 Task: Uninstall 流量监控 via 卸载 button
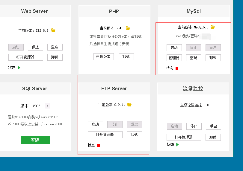(x=213, y=137)
